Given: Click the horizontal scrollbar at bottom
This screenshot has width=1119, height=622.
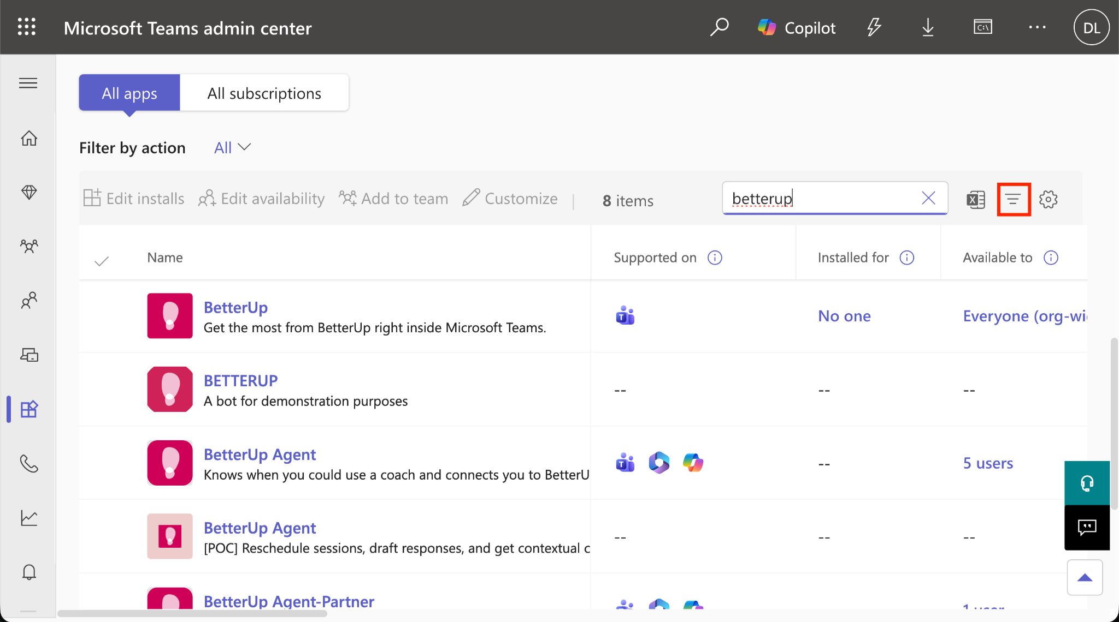Looking at the screenshot, I should 192,614.
